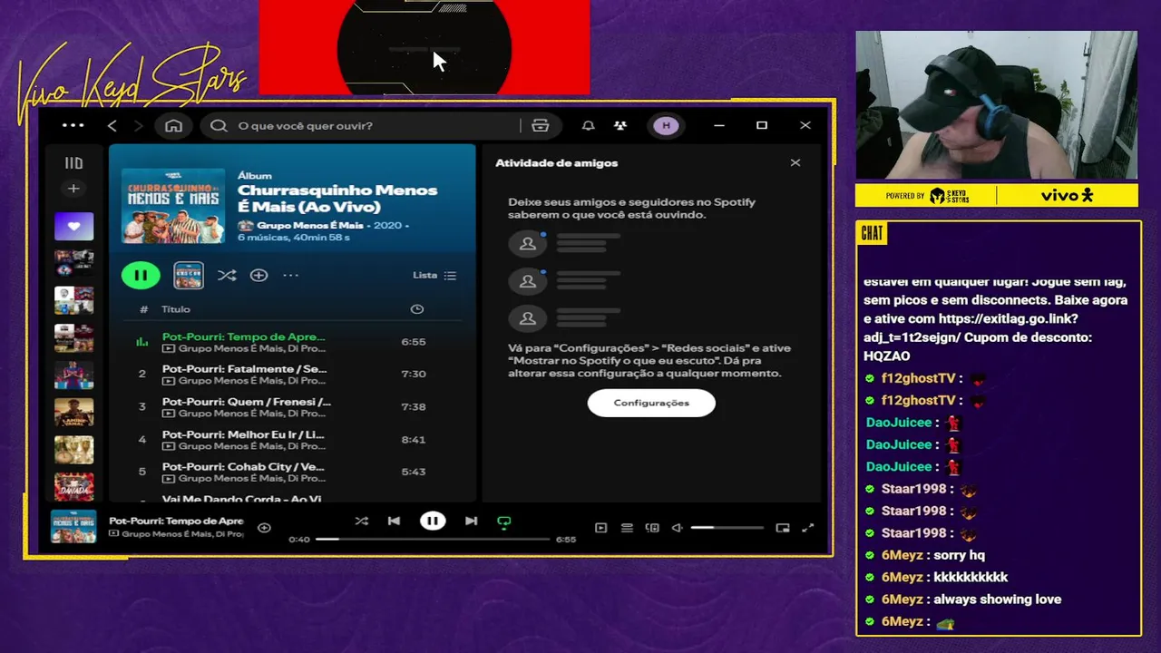The height and width of the screenshot is (653, 1161).
Task: Open the now-playing album thumbnail in player bar
Action: [73, 527]
